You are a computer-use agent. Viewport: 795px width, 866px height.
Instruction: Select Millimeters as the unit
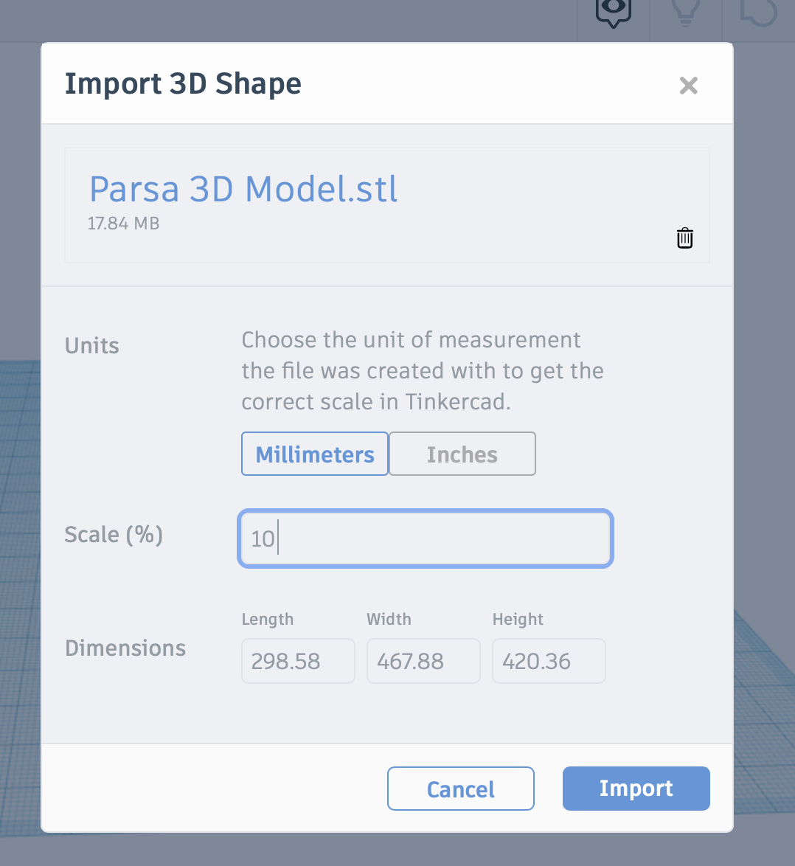[x=315, y=454]
